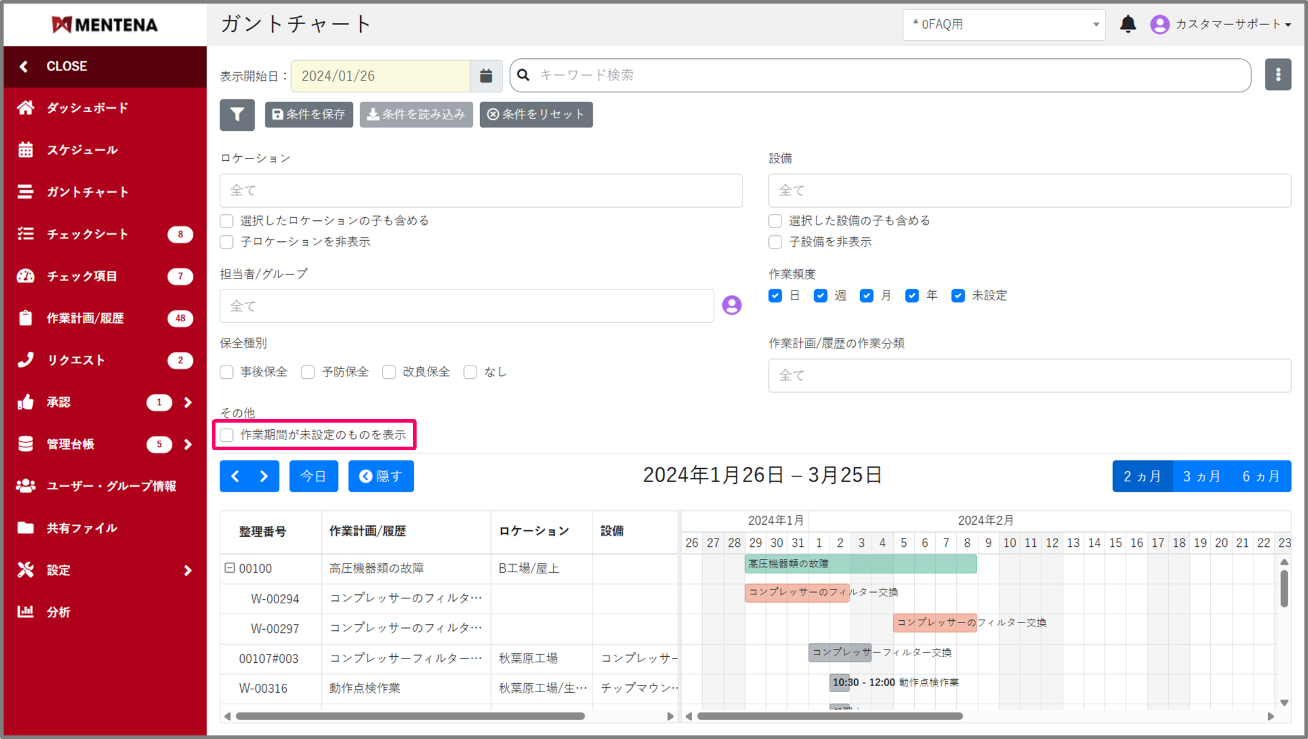Click the green 高圧機器類の故障 Gantt bar
Image resolution: width=1308 pixels, height=739 pixels.
[x=860, y=564]
